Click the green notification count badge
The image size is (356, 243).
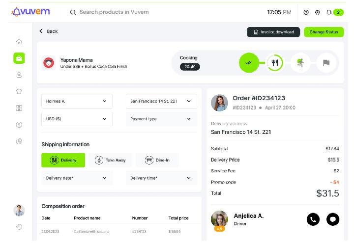pos(338,12)
